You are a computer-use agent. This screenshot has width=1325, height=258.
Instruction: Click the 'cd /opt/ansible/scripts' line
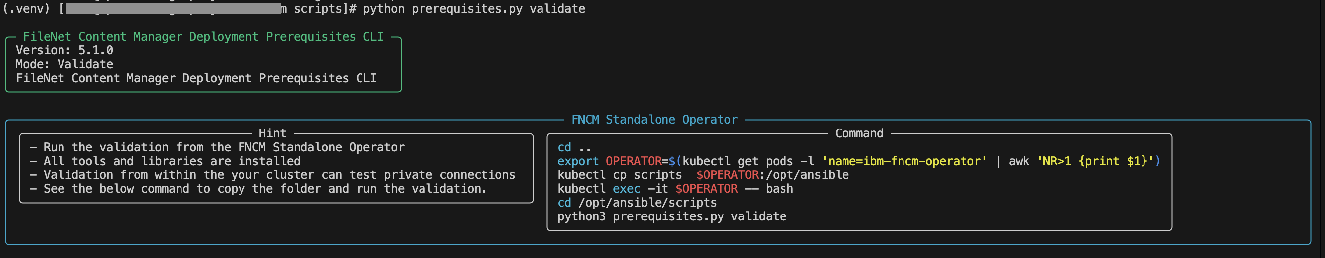(x=637, y=203)
